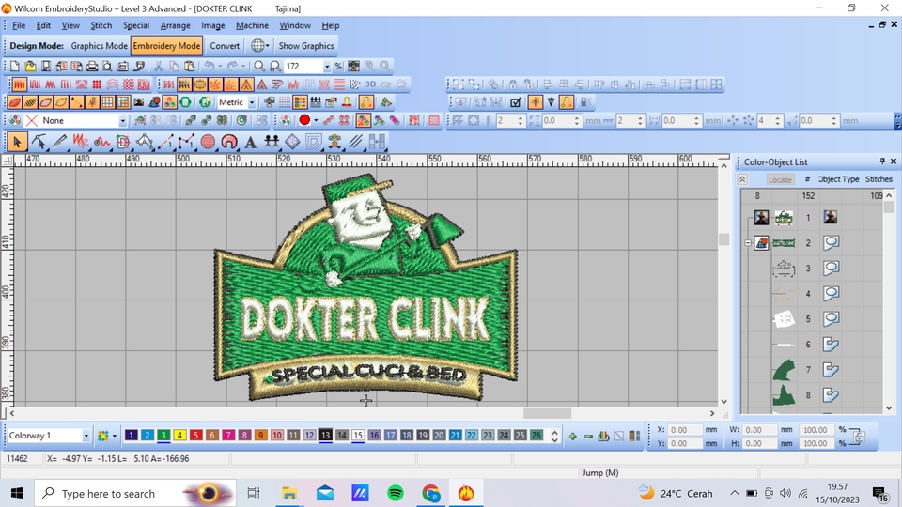Open the current color red circle dropdown arrow
The height and width of the screenshot is (507, 902).
point(316,120)
